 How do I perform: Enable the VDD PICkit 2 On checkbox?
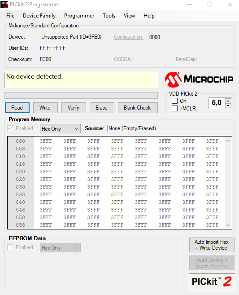(174, 101)
